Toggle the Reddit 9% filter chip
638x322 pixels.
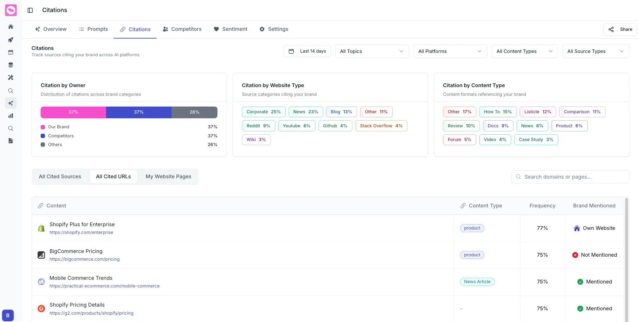tap(258, 126)
